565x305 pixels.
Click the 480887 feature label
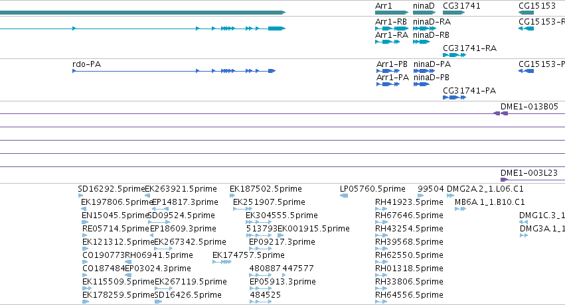coord(265,269)
